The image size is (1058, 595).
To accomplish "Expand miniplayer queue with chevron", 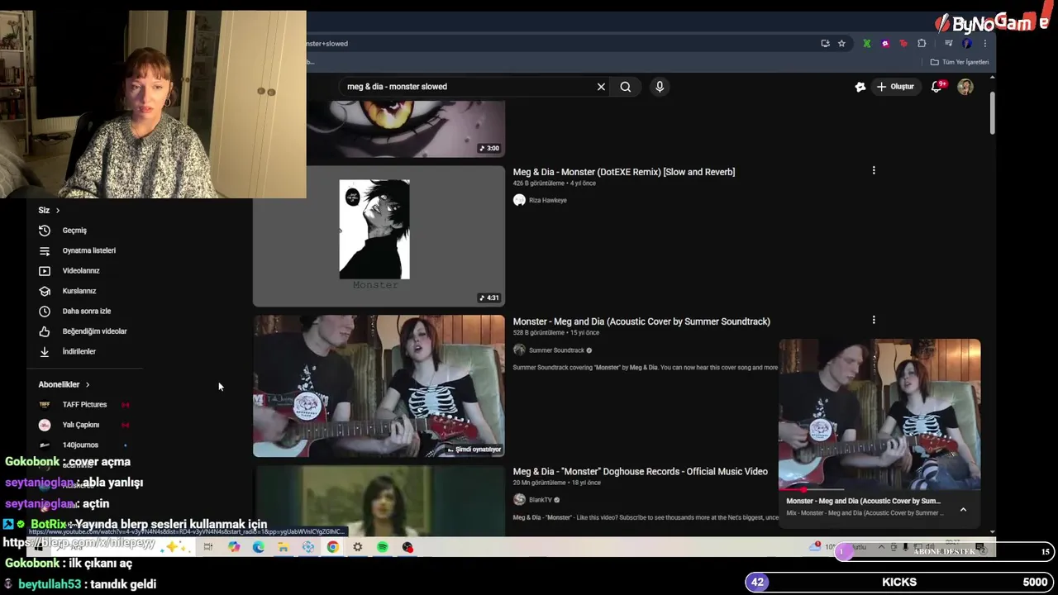I will 963,510.
